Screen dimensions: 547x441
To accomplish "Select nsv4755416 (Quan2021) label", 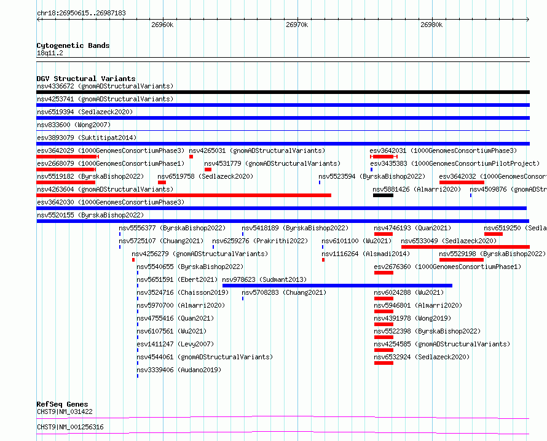I will 175,318.
